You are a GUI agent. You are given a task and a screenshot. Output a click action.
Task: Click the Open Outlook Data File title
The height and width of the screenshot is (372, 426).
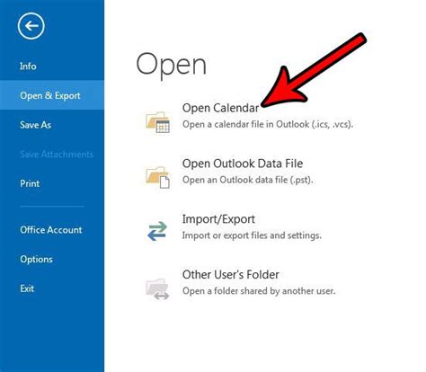pos(243,164)
